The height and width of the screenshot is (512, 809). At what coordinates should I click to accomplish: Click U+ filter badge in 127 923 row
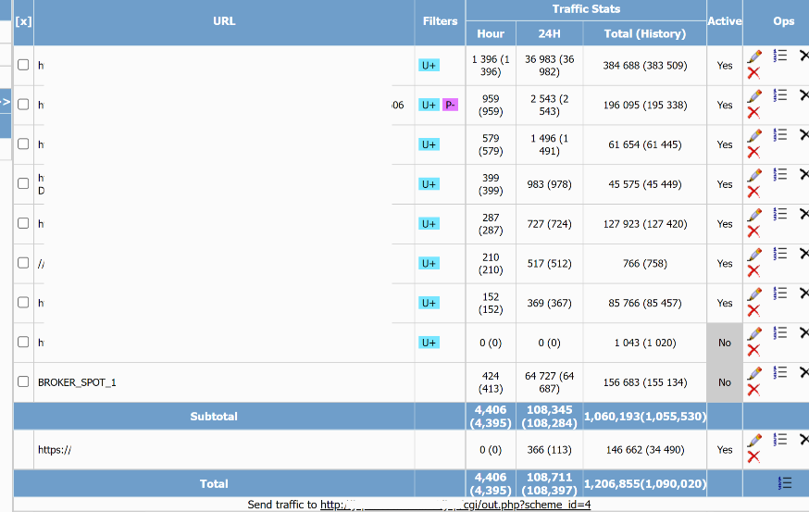pos(429,224)
